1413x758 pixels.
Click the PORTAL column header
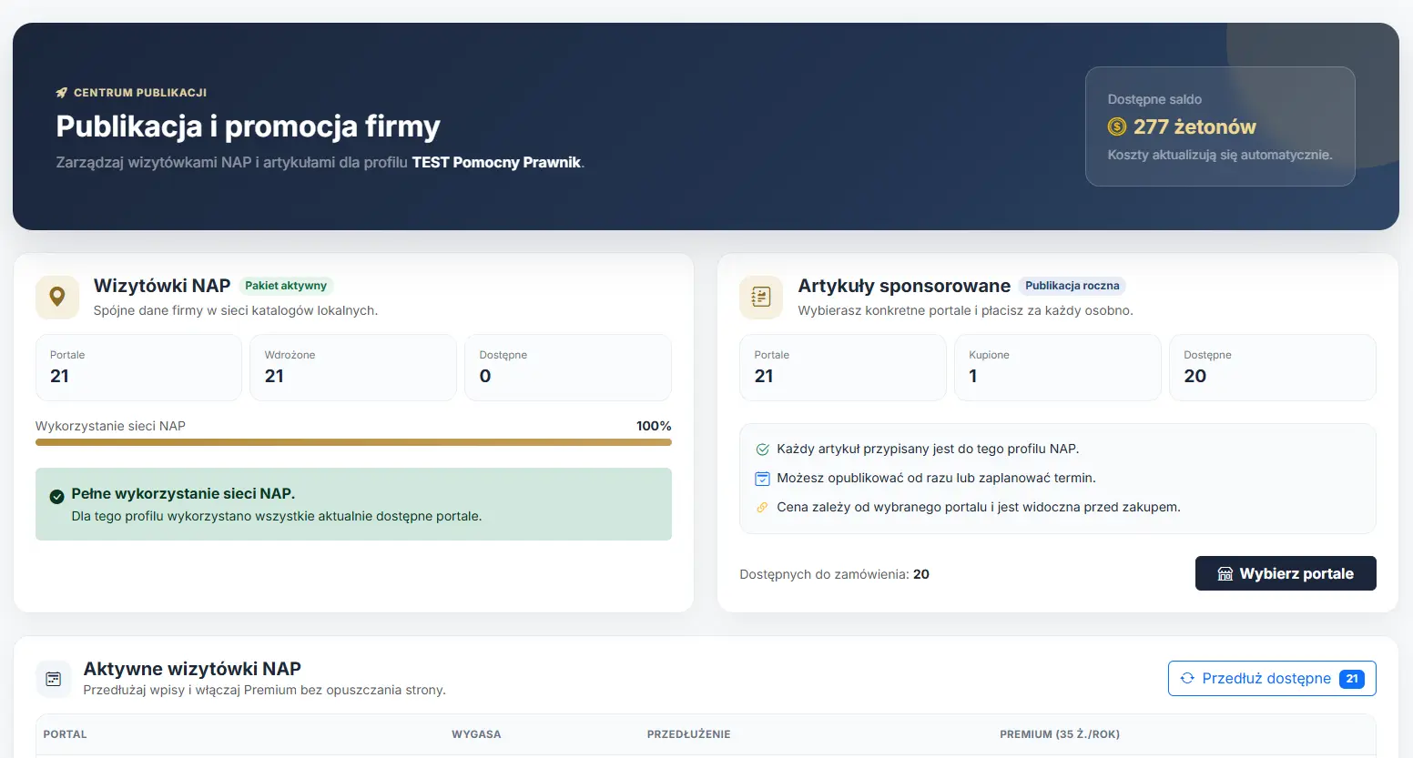pos(66,734)
